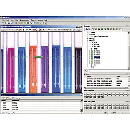Click the green Run arrow in main toolbar
Image resolution: width=130 pixels, height=130 pixels.
(22, 23)
